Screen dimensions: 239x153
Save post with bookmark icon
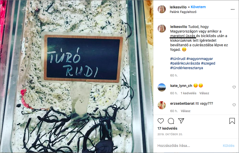pyautogui.click(x=232, y=121)
